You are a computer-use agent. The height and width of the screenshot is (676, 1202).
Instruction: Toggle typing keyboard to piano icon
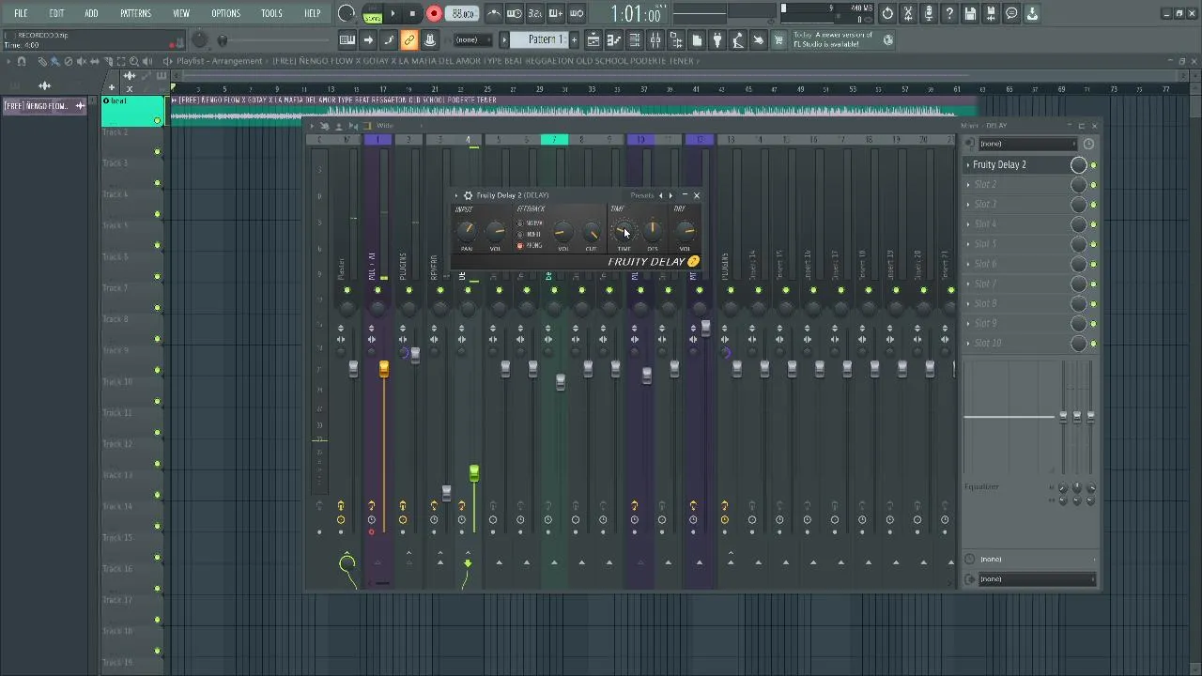(x=347, y=39)
